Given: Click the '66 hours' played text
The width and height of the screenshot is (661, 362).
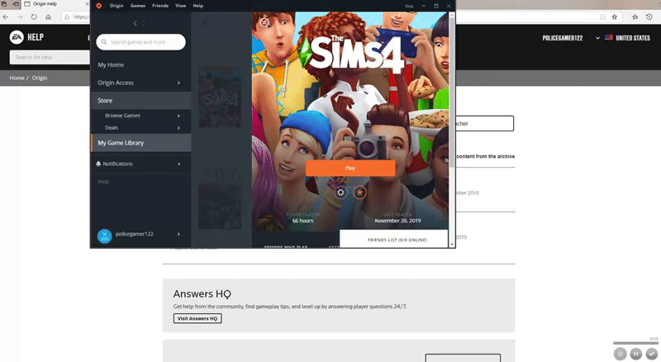Looking at the screenshot, I should (302, 221).
